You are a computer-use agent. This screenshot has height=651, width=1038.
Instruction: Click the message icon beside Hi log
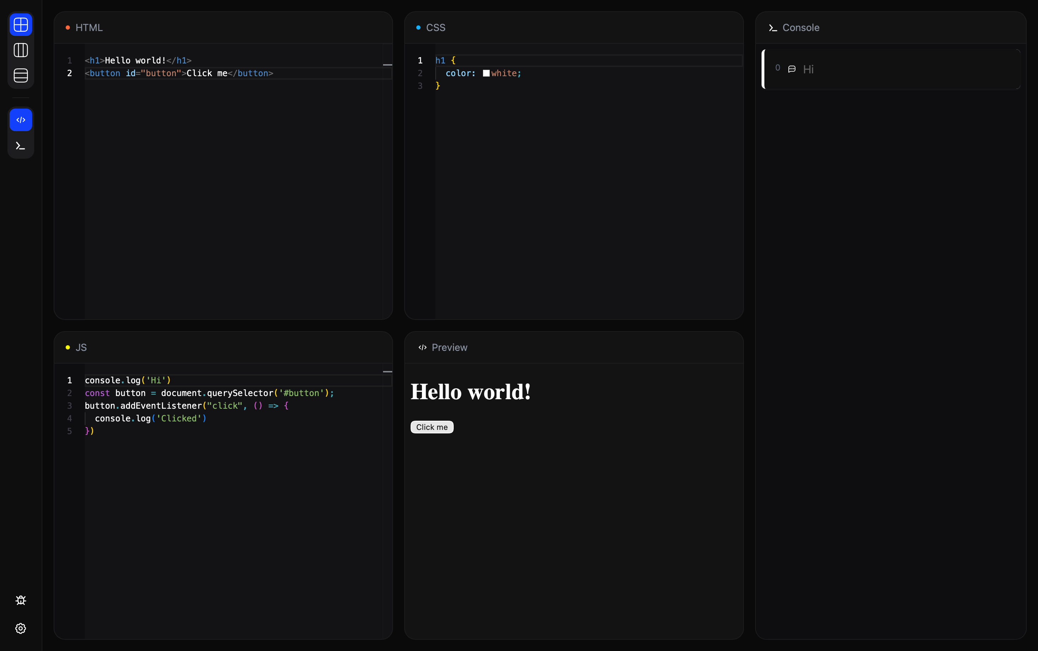click(x=792, y=69)
